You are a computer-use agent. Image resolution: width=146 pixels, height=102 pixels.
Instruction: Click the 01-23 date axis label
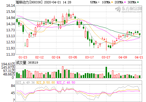click(x=23, y=57)
